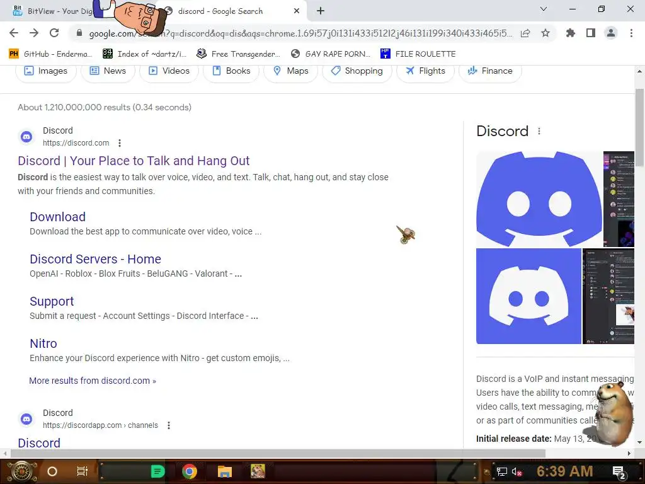The width and height of the screenshot is (645, 484).
Task: Open options menu next to discord.com URL
Action: click(x=120, y=143)
